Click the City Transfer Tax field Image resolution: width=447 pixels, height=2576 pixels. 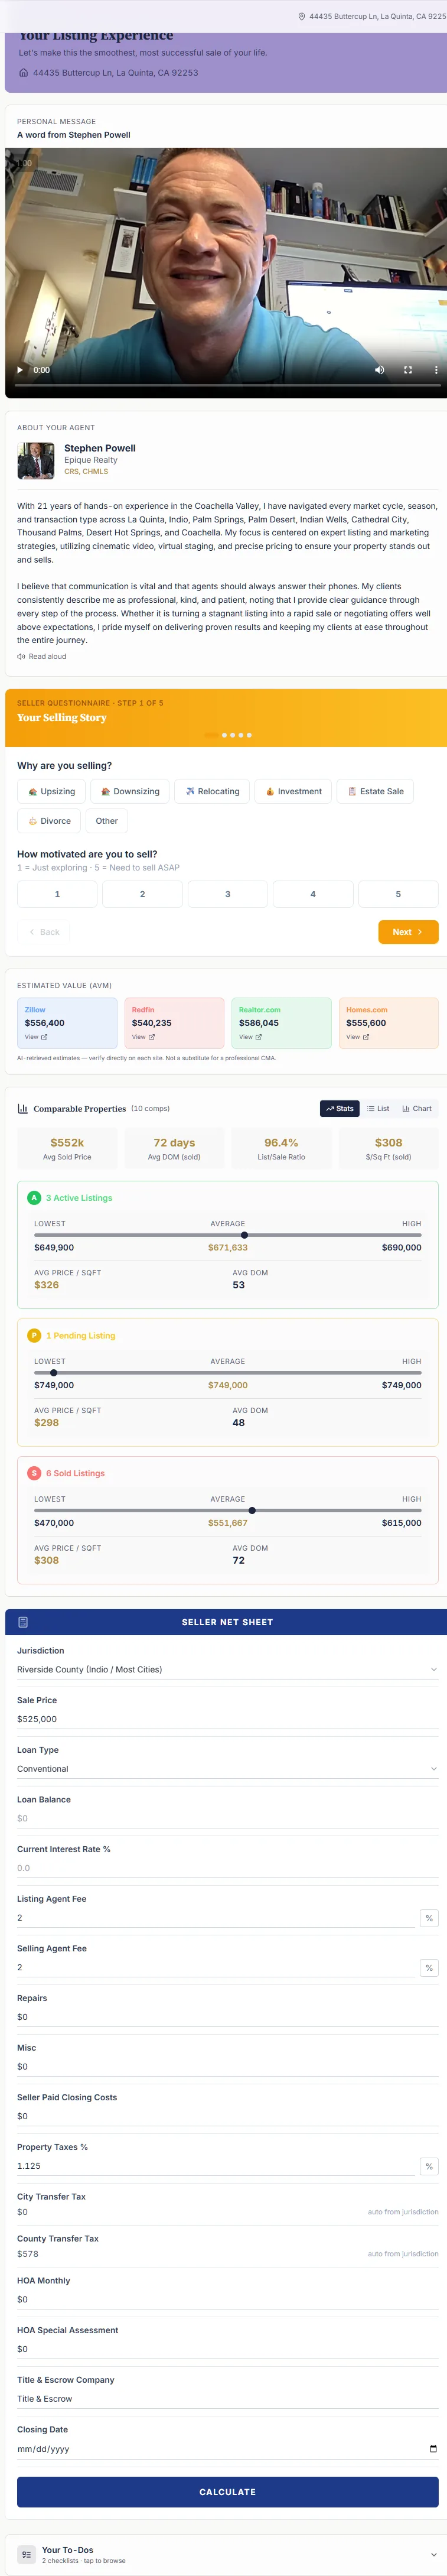pos(228,2212)
